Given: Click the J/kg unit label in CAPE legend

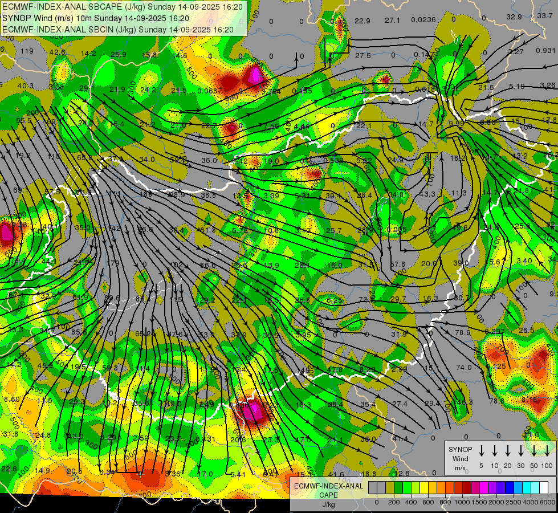Looking at the screenshot, I should point(328,504).
